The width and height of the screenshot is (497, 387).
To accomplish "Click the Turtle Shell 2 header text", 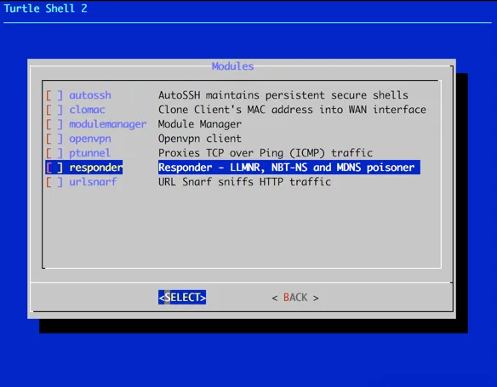I will tap(45, 9).
